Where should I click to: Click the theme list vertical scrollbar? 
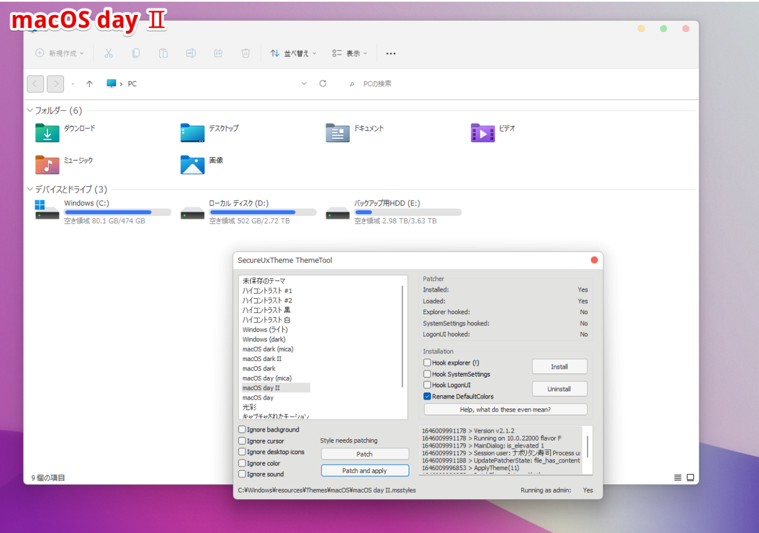click(403, 336)
